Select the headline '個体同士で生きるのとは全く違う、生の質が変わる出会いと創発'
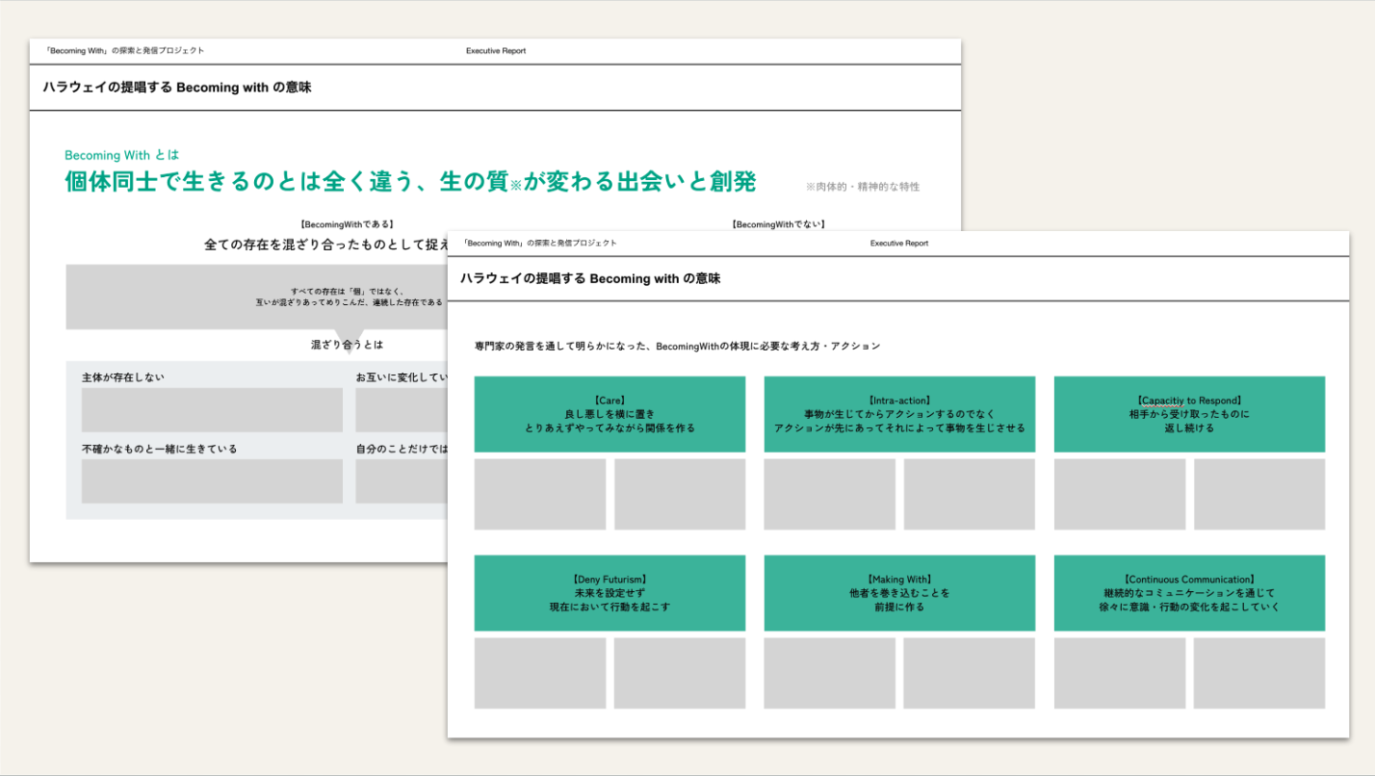1375x776 pixels. (410, 181)
